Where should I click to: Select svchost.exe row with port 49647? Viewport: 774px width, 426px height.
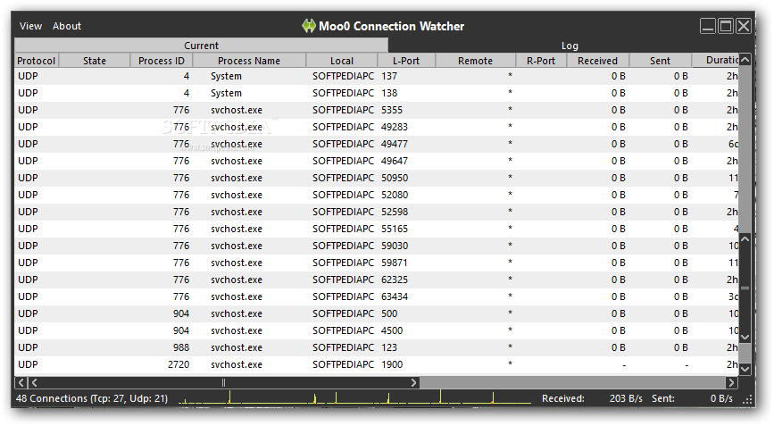point(377,161)
